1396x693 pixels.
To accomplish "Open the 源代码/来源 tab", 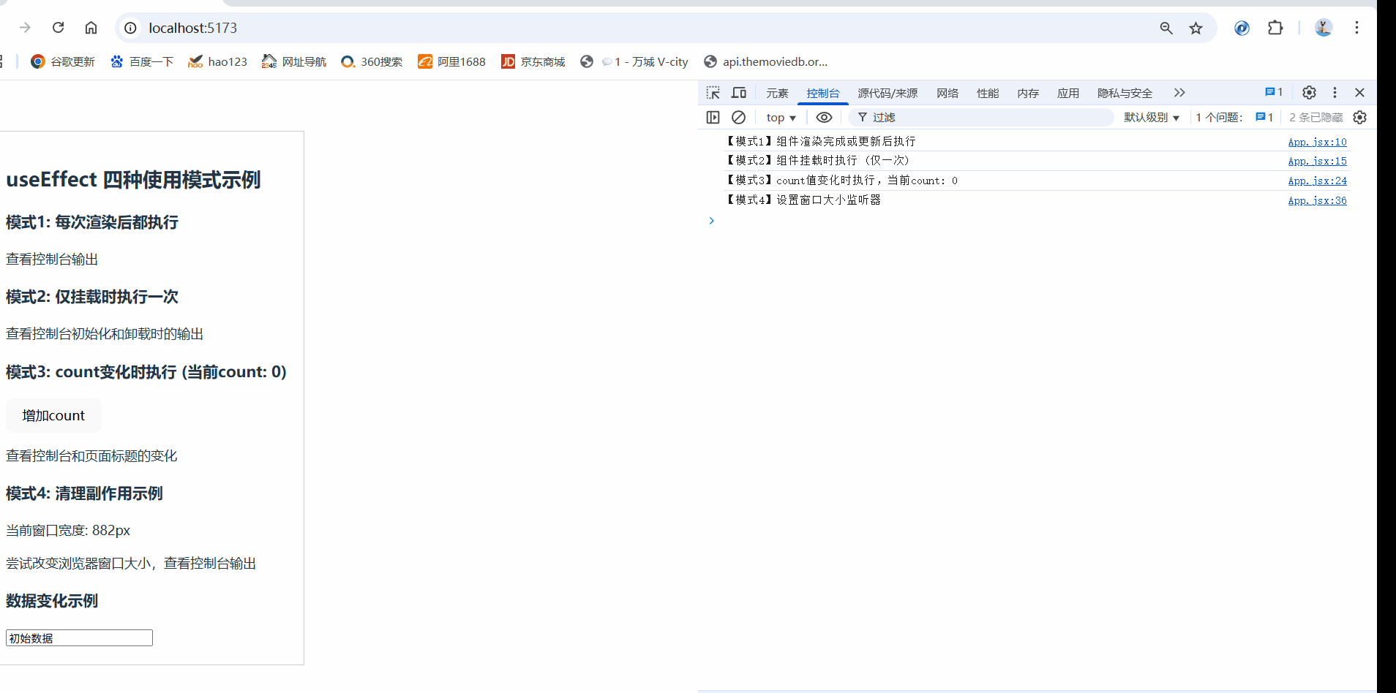I will (887, 93).
